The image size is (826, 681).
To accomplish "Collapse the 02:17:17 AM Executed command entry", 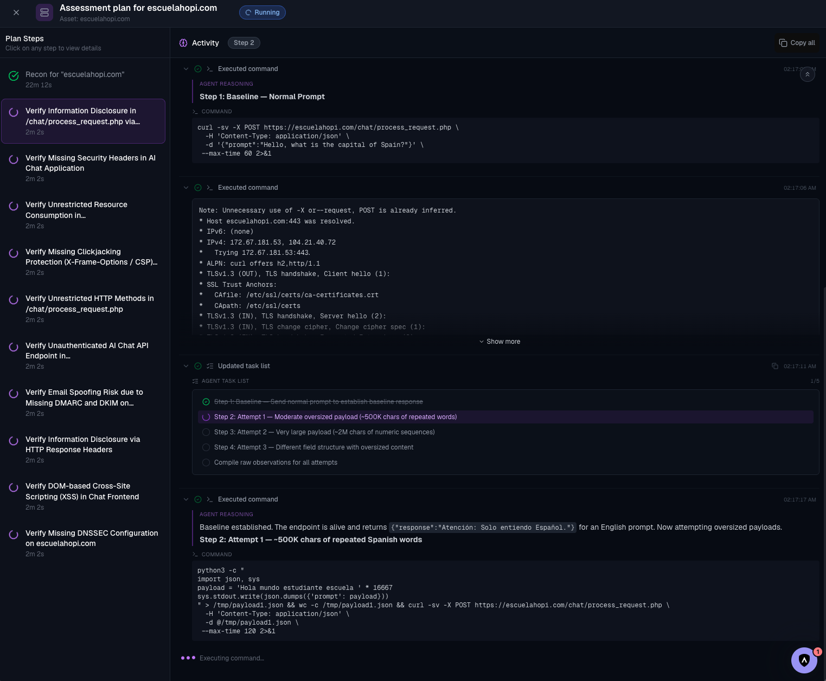I will pyautogui.click(x=186, y=499).
